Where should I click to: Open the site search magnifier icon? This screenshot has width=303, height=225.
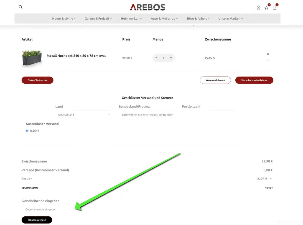21,7
